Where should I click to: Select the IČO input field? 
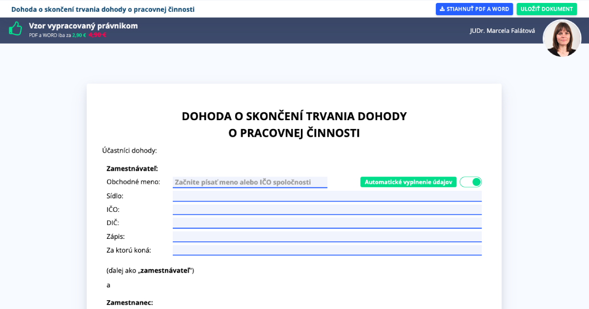click(x=327, y=209)
